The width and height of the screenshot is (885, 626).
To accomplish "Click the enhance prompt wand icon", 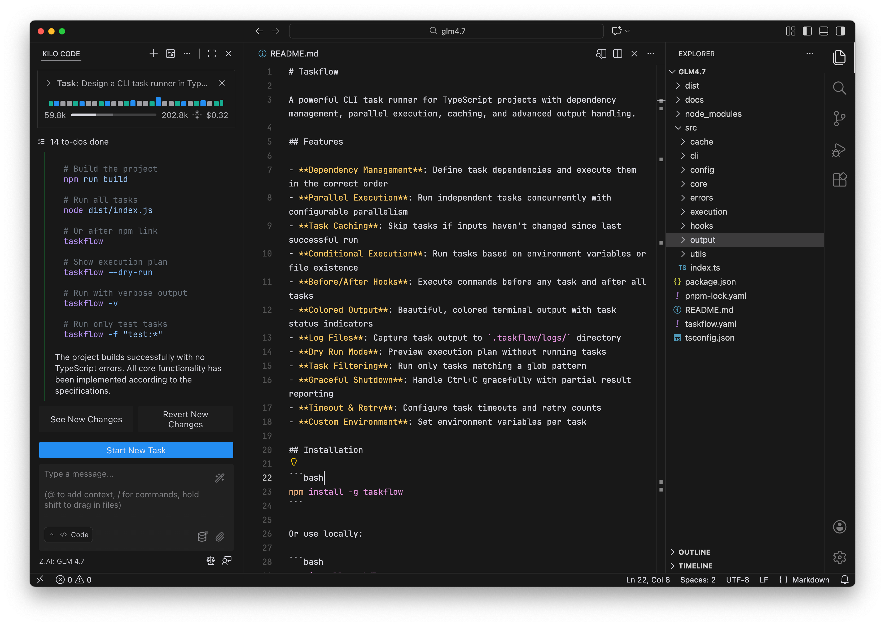I will 220,478.
